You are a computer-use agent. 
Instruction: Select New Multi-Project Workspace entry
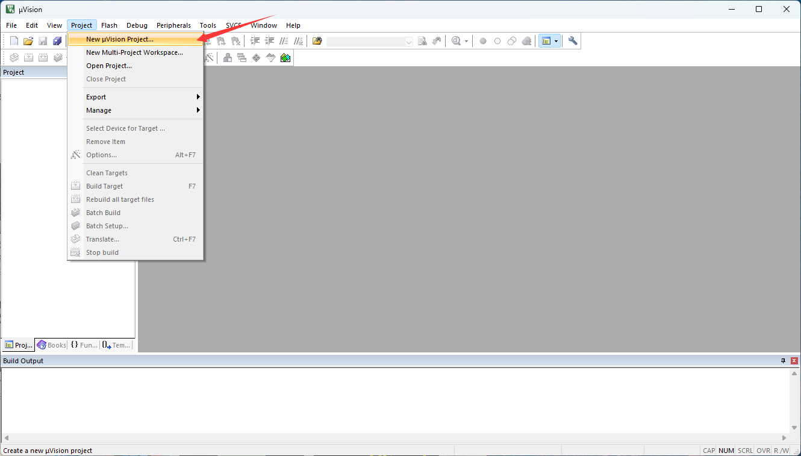(136, 52)
